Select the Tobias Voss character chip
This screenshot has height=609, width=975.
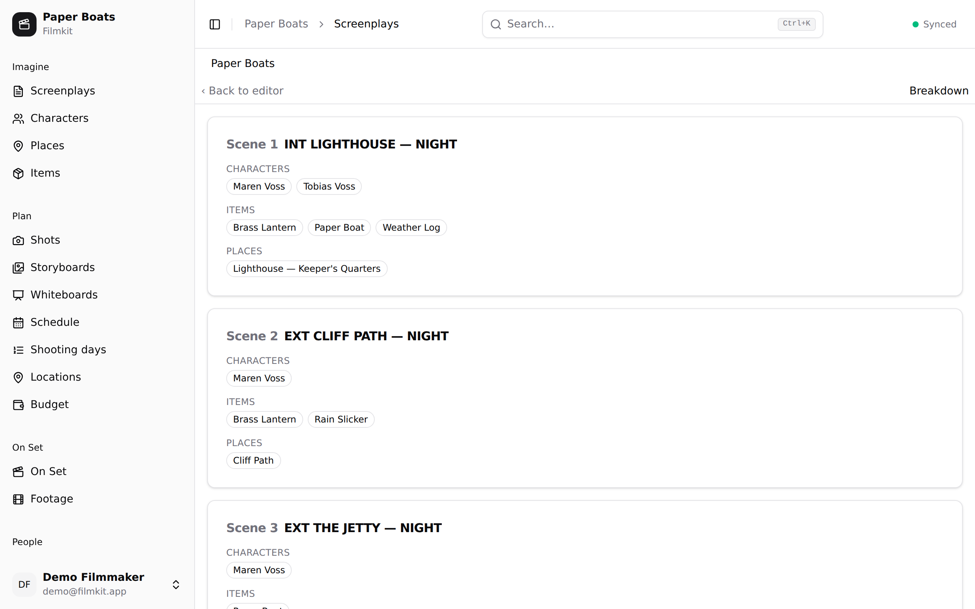pos(329,187)
